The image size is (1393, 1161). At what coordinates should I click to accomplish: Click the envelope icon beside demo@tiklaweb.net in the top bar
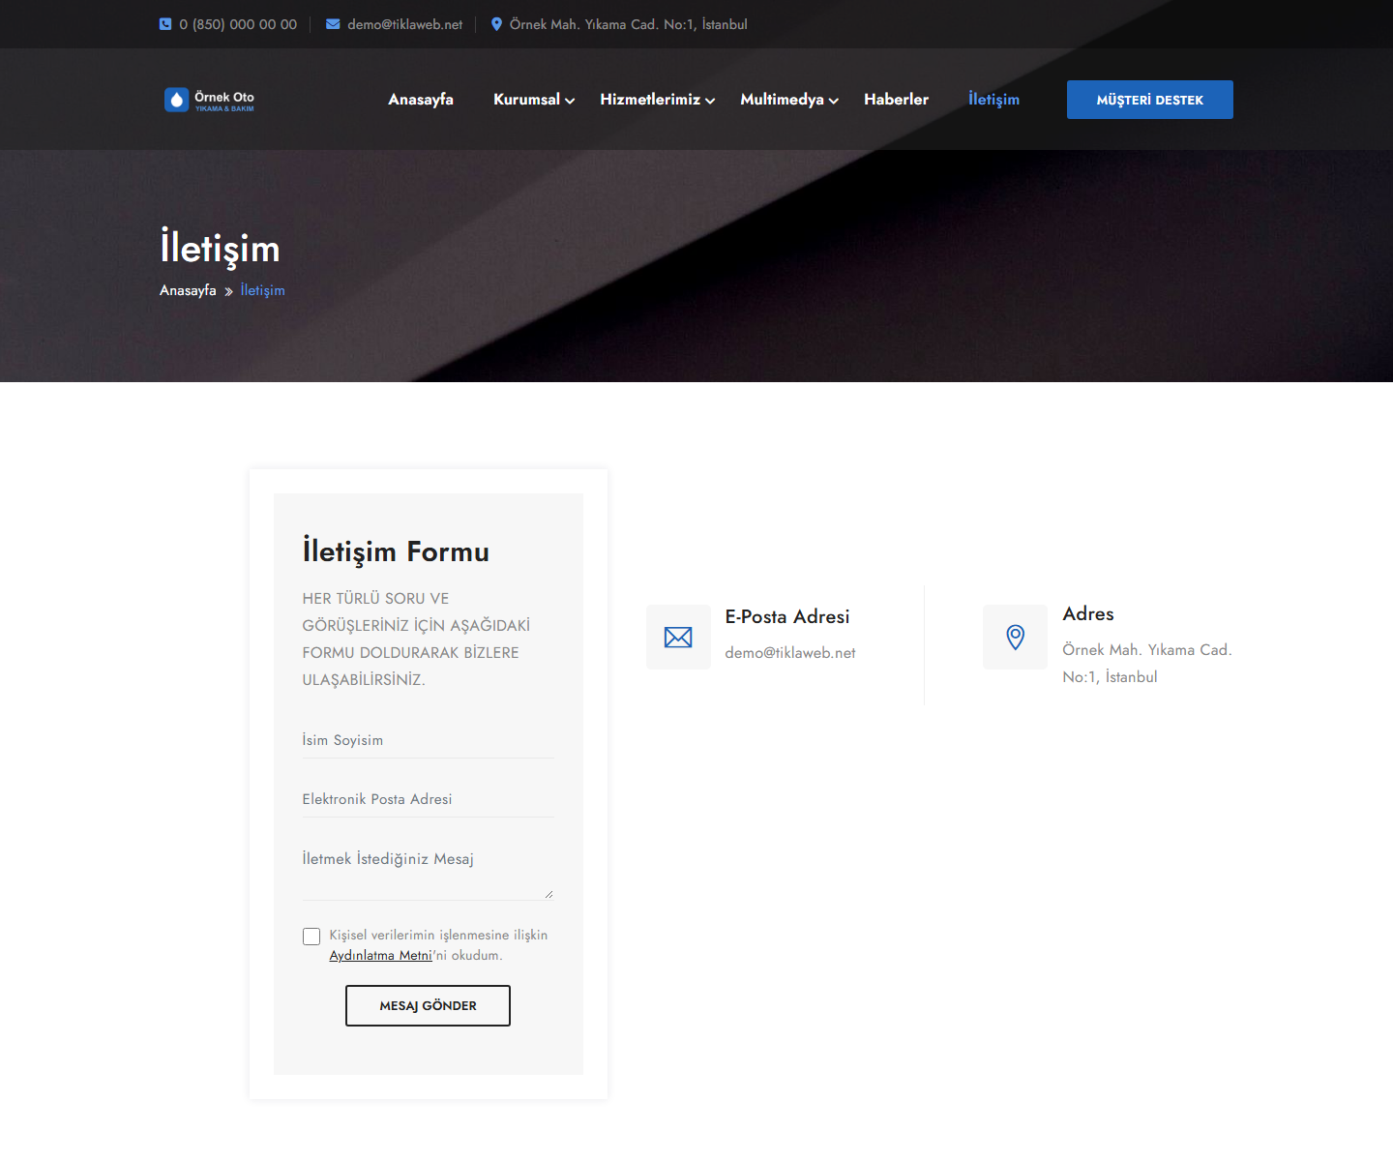pyautogui.click(x=333, y=24)
